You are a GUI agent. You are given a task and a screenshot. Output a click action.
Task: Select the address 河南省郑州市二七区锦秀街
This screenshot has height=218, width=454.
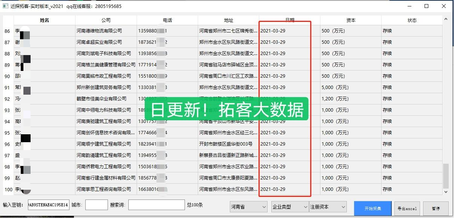(x=228, y=31)
